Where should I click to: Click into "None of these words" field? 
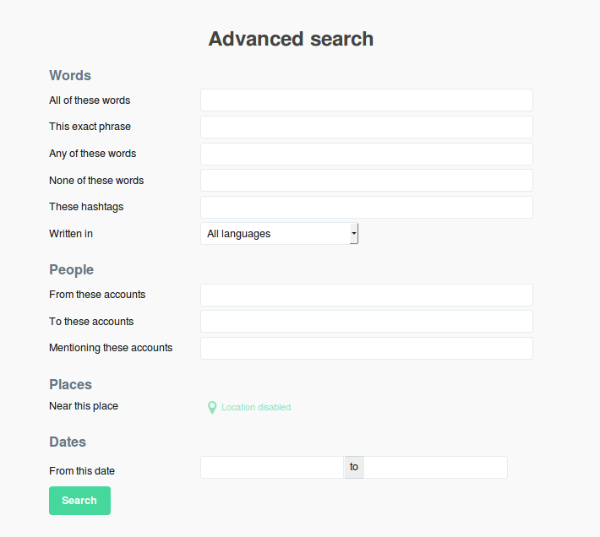(x=366, y=181)
